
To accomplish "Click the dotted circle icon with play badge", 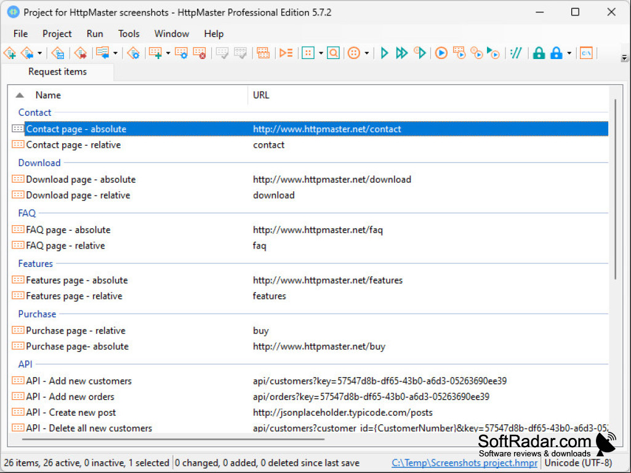I will point(477,53).
